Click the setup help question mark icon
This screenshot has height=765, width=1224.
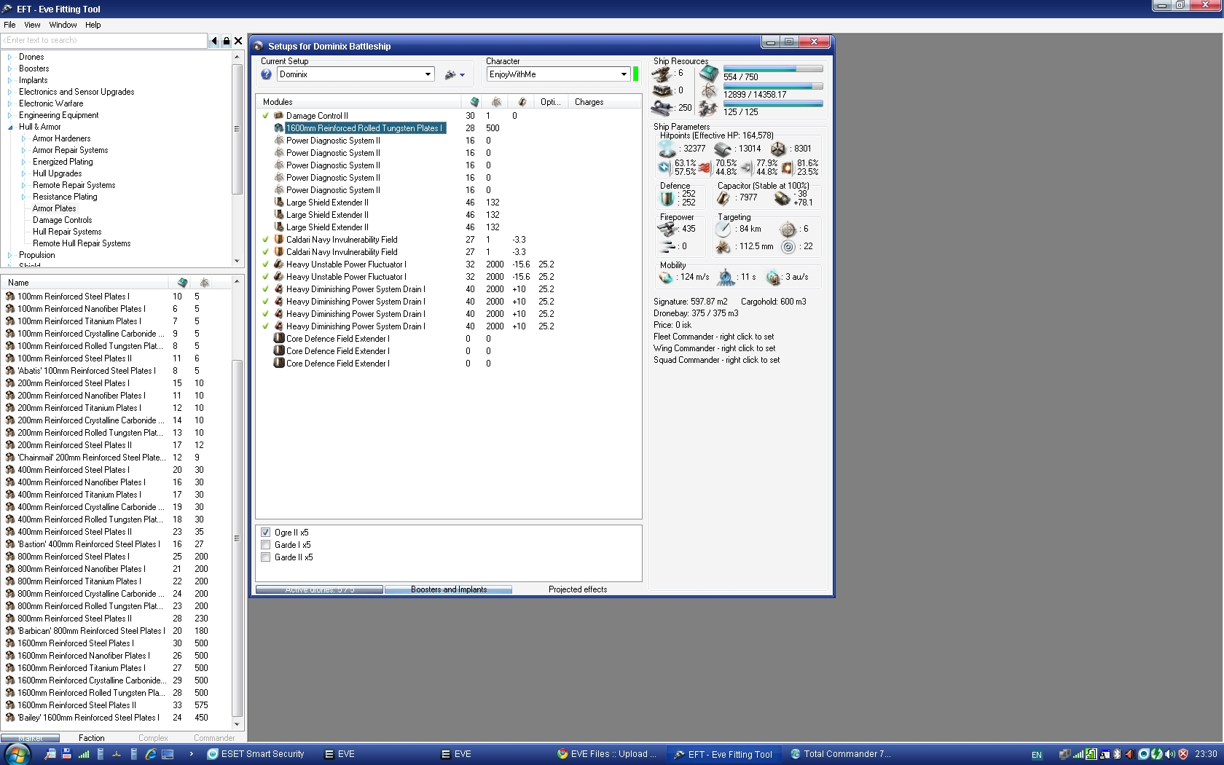(x=267, y=74)
